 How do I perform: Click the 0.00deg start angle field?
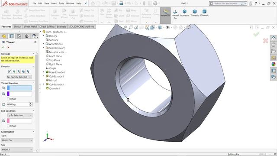coord(18,104)
